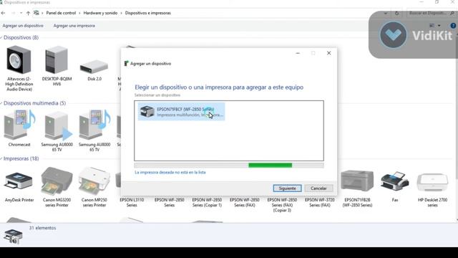Image resolution: width=458 pixels, height=258 pixels.
Task: Select the EPSON WF-2850 Series (FAX) (Copiar 3) label
Action: [282, 205]
